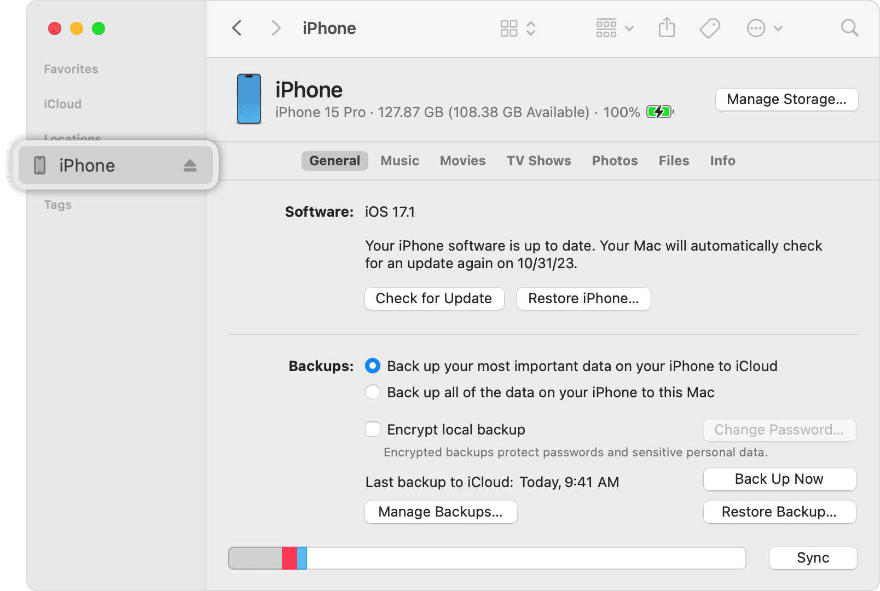The width and height of the screenshot is (880, 591).
Task: Open the Info tab
Action: point(723,161)
